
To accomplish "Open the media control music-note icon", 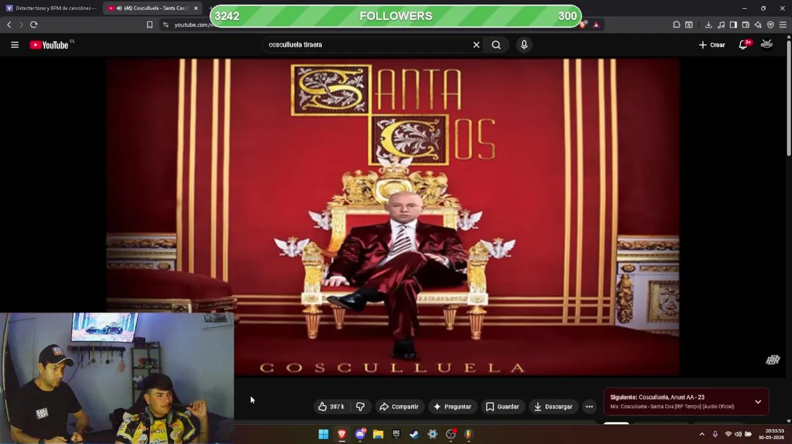I will coord(721,25).
